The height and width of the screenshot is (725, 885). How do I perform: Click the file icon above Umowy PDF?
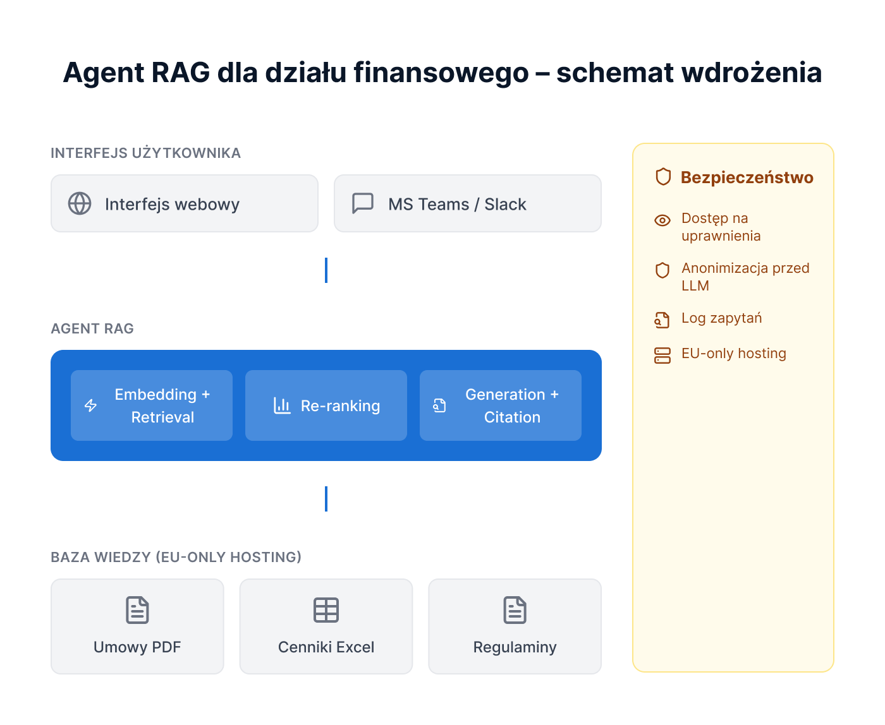tap(137, 610)
